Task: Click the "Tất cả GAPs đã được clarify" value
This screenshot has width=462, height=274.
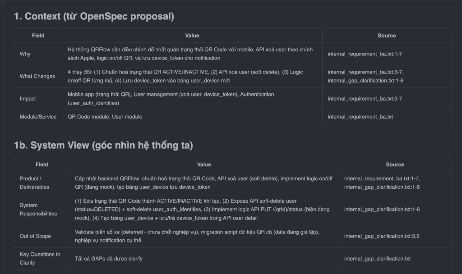Action: pyautogui.click(x=112, y=259)
